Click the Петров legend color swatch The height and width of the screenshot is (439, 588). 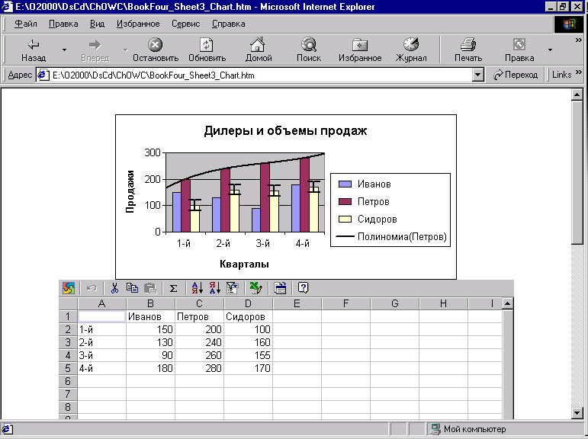pyautogui.click(x=345, y=202)
